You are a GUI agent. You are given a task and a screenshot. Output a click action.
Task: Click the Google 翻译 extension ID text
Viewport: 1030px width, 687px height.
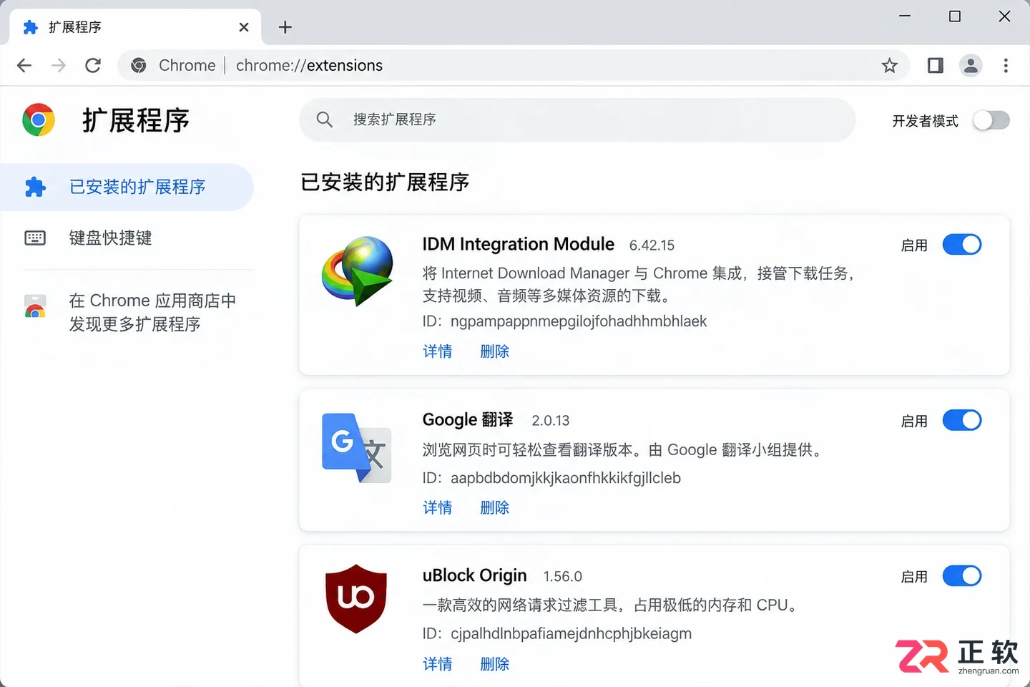click(x=551, y=478)
